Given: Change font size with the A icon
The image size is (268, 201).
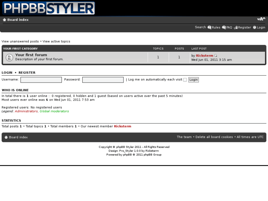Looking at the screenshot, I should pos(261,19).
